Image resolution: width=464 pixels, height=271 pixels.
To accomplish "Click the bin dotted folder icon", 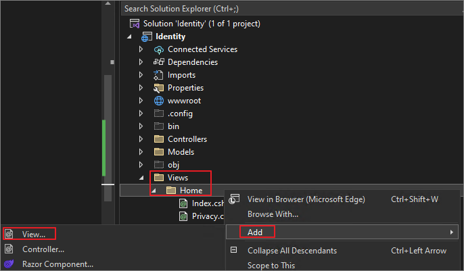I will (158, 126).
